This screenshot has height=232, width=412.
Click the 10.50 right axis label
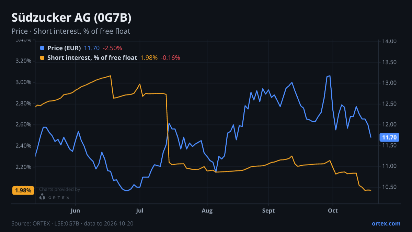pos(389,187)
